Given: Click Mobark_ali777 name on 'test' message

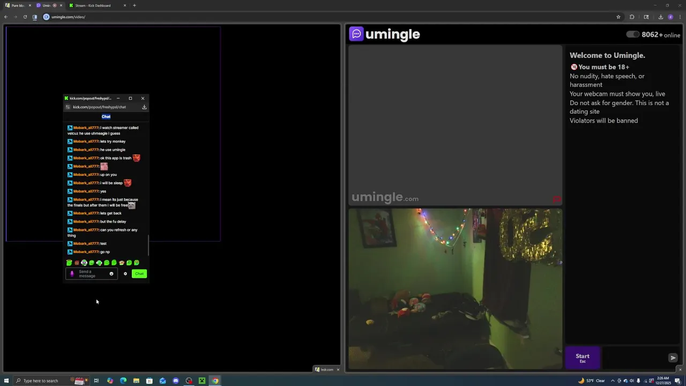Looking at the screenshot, I should point(86,243).
